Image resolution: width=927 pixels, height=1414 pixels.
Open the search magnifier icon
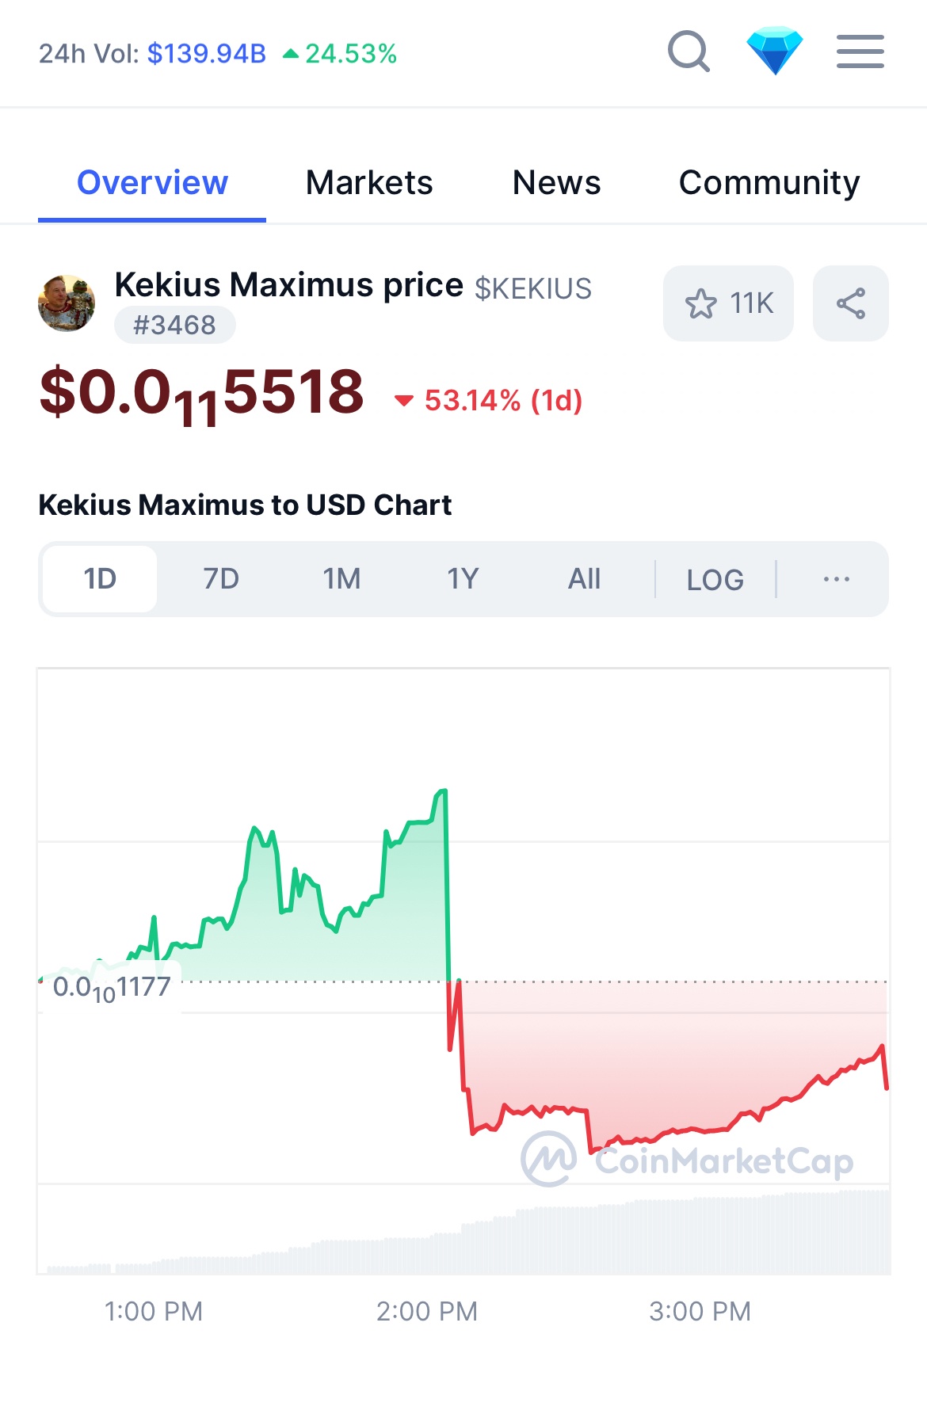point(688,52)
